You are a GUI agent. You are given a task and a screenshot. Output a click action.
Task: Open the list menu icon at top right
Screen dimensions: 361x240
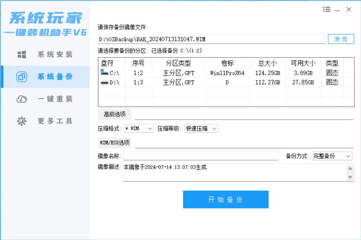click(326, 9)
